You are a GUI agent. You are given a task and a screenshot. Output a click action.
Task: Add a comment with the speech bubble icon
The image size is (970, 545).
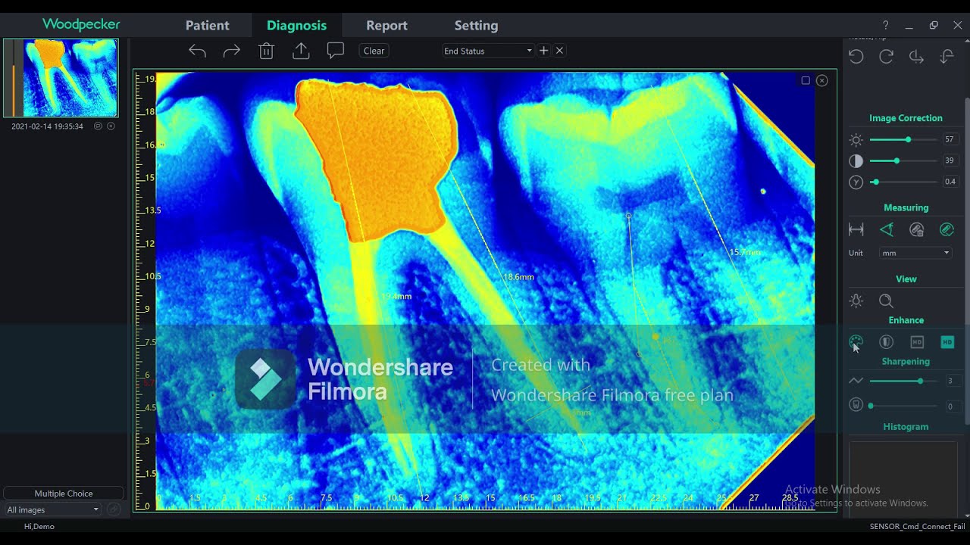tap(336, 51)
